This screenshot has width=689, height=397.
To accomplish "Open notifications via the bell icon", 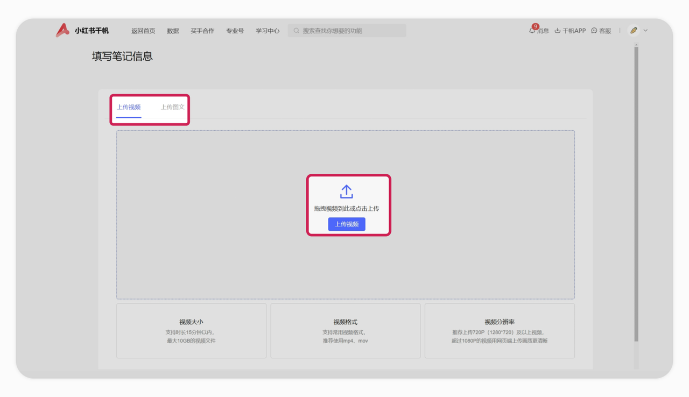I will 532,31.
